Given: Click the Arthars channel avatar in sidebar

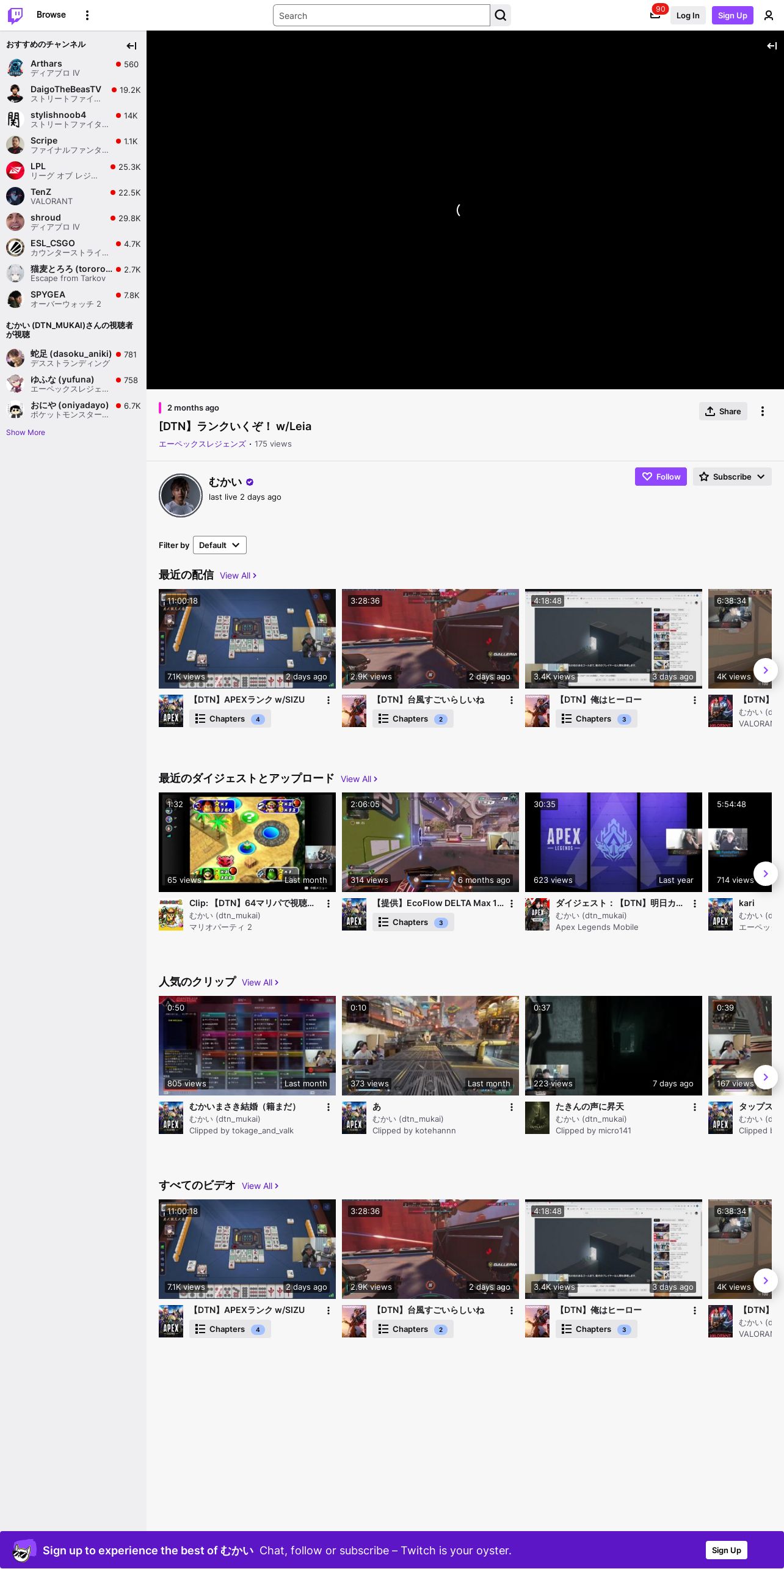Looking at the screenshot, I should [15, 68].
